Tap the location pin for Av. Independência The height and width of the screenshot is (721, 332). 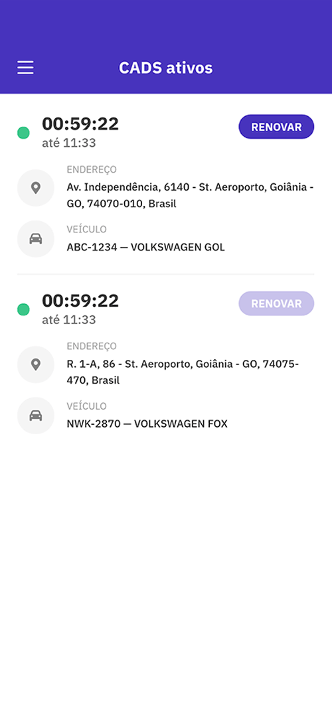[35, 188]
